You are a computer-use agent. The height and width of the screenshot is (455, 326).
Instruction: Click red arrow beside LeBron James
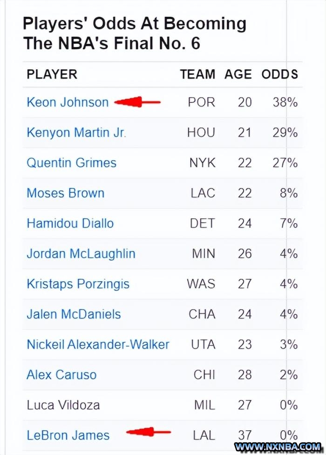coord(149,432)
